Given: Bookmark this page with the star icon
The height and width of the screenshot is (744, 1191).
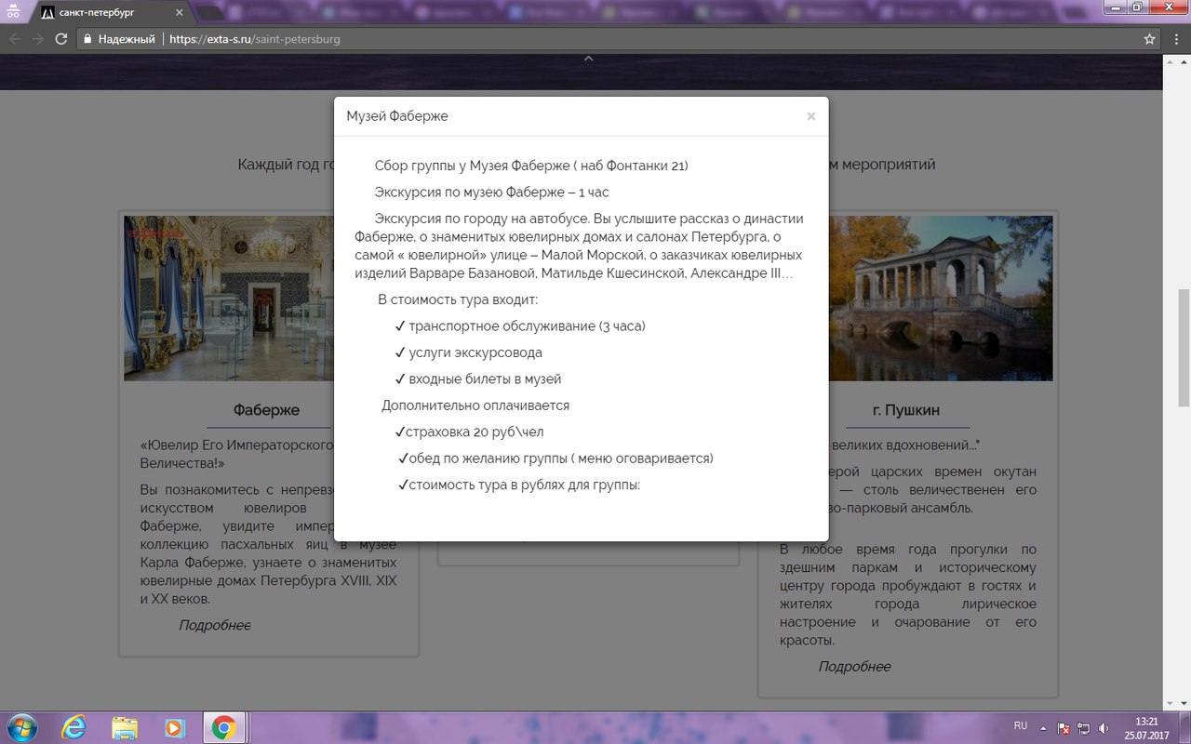Looking at the screenshot, I should [x=1149, y=39].
